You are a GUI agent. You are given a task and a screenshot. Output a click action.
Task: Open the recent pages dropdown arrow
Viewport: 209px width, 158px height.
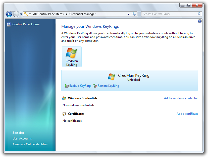[x=21, y=14]
